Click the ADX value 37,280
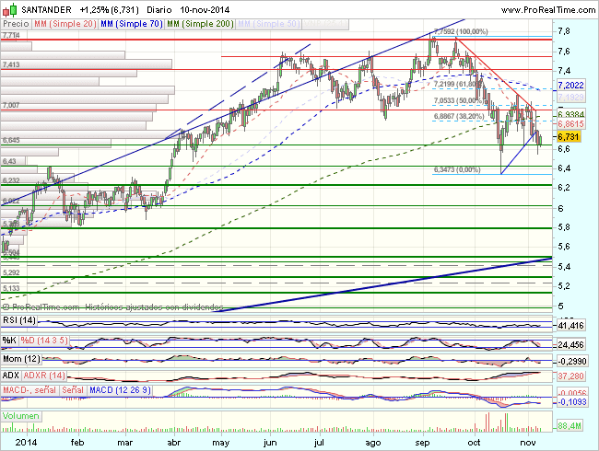Image resolution: width=599 pixels, height=451 pixels. point(570,376)
